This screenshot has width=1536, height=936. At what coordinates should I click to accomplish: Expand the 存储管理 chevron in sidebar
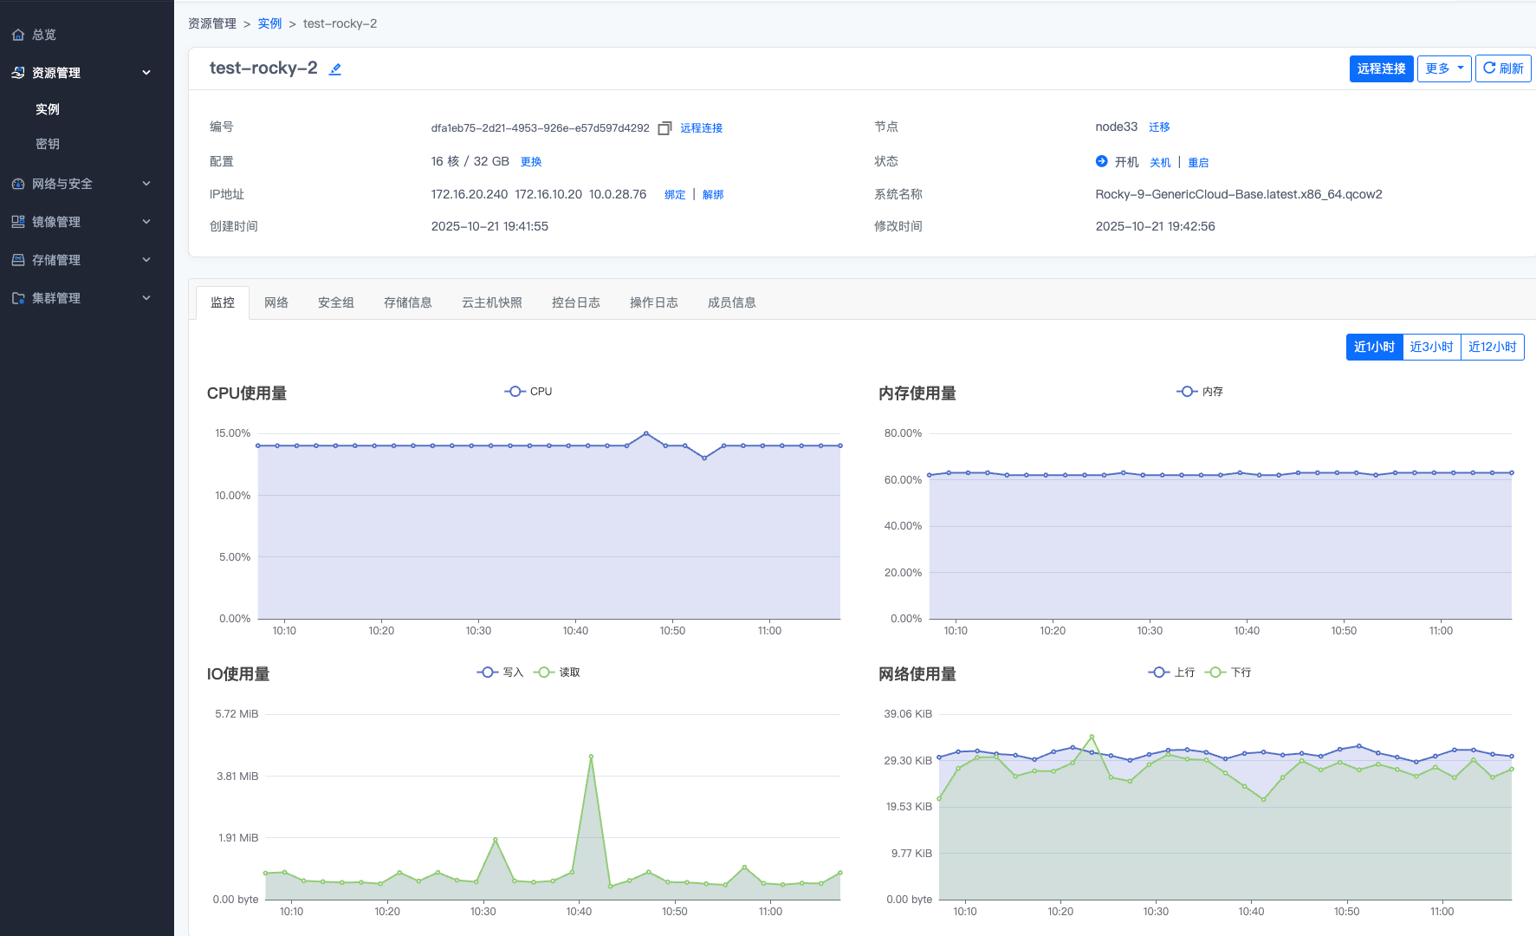pos(146,260)
